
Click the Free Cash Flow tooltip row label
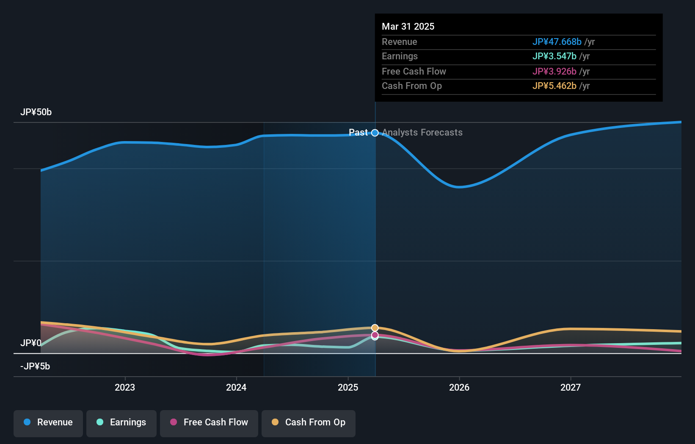pyautogui.click(x=414, y=72)
